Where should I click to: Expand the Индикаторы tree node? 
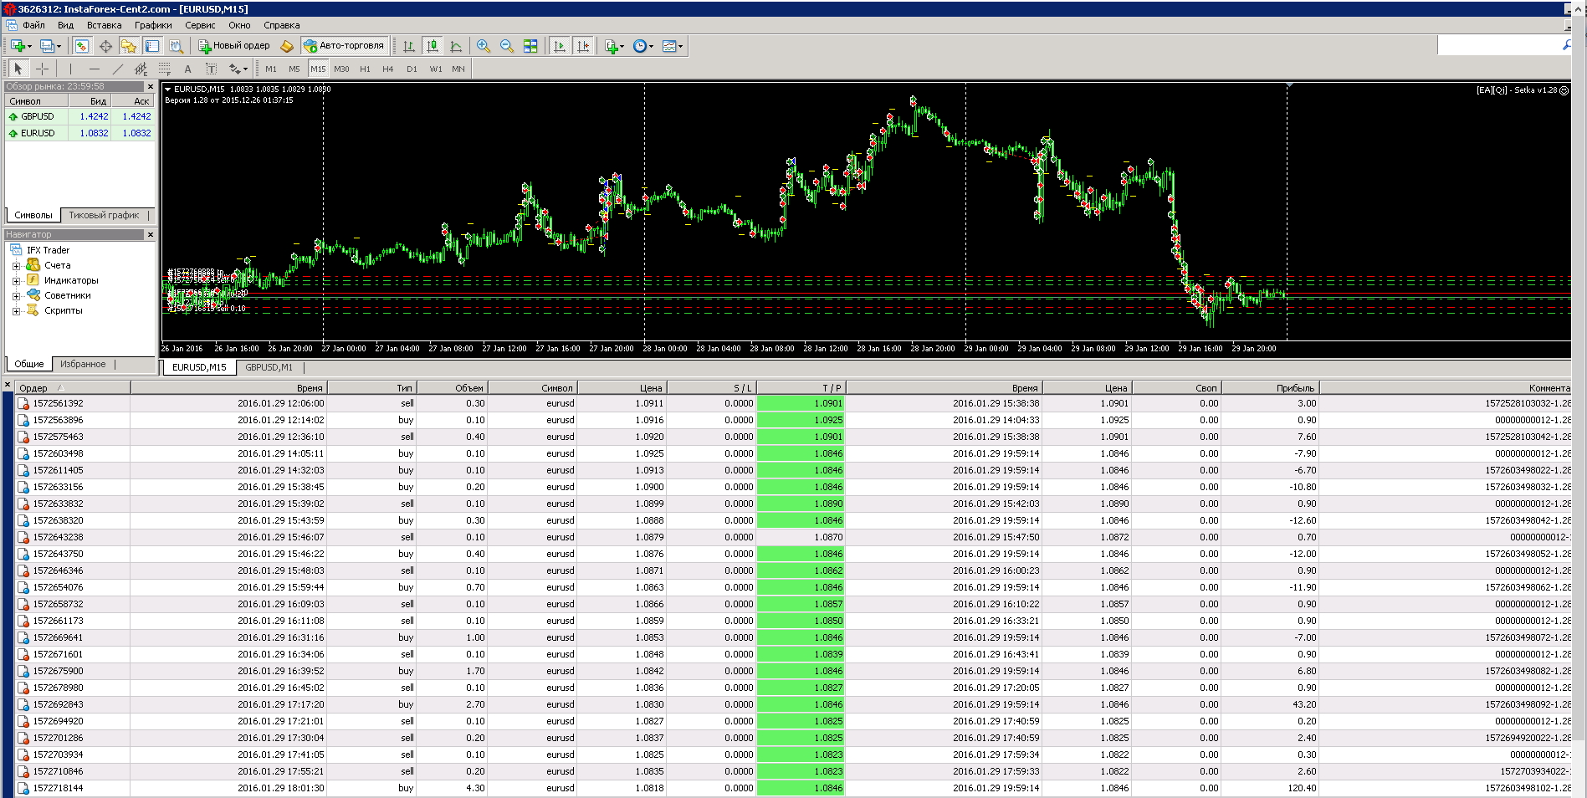click(16, 280)
